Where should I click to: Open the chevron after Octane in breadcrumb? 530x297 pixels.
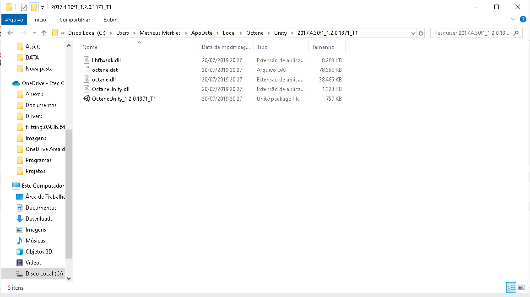click(269, 33)
